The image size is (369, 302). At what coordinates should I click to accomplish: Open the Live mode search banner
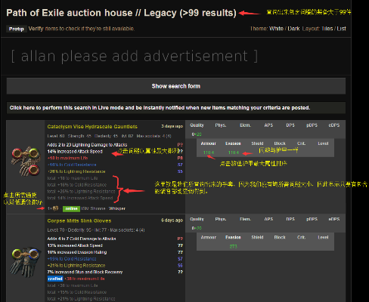pos(176,108)
